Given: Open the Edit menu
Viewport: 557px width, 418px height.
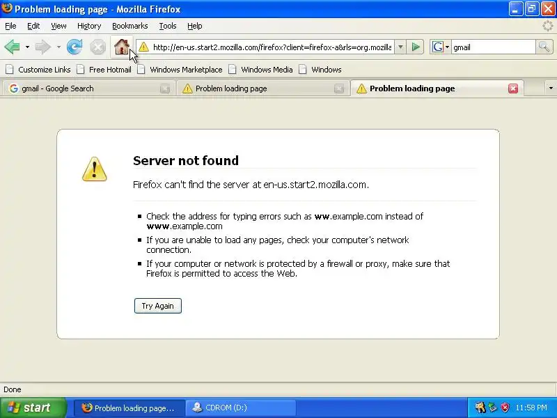Looking at the screenshot, I should pos(33,26).
